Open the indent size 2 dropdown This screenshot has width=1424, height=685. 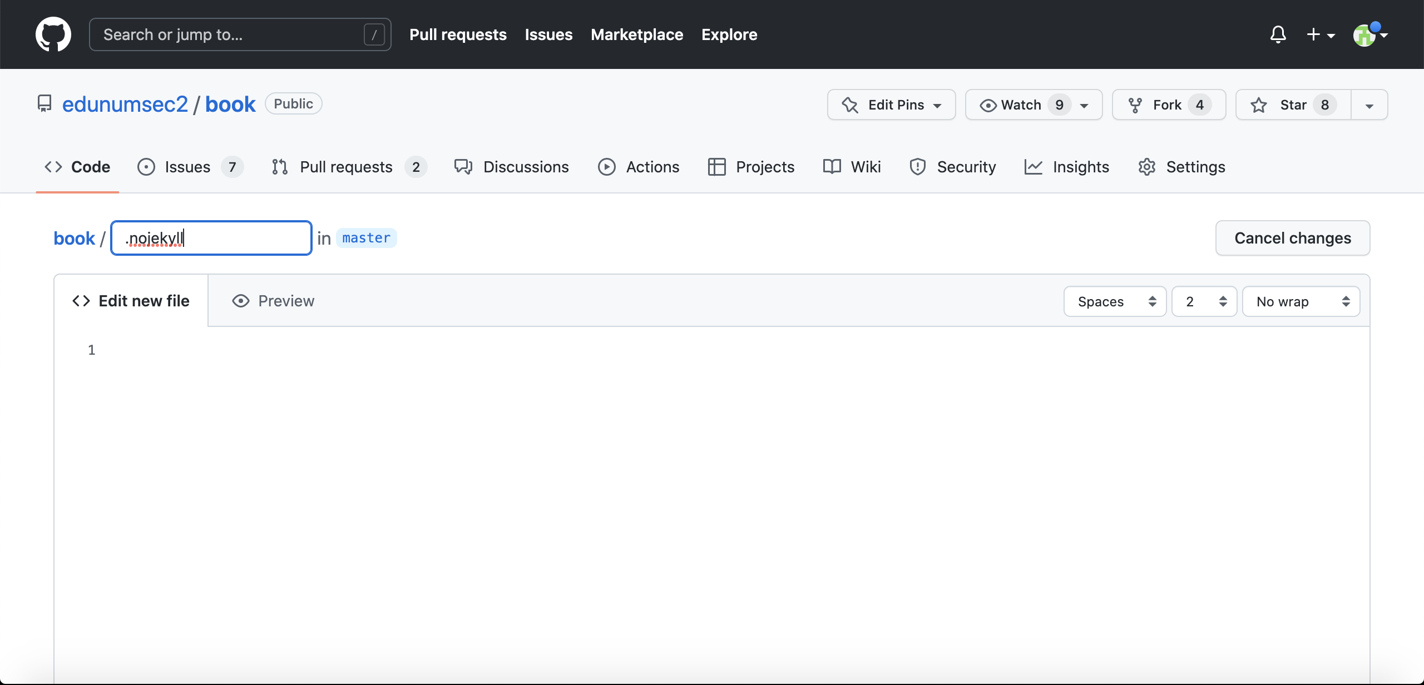(x=1204, y=301)
